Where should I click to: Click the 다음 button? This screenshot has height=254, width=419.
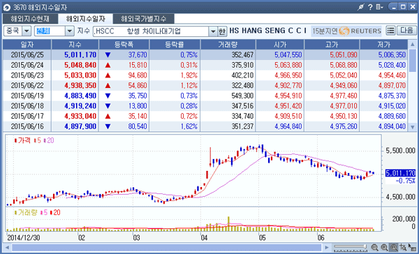click(406, 31)
